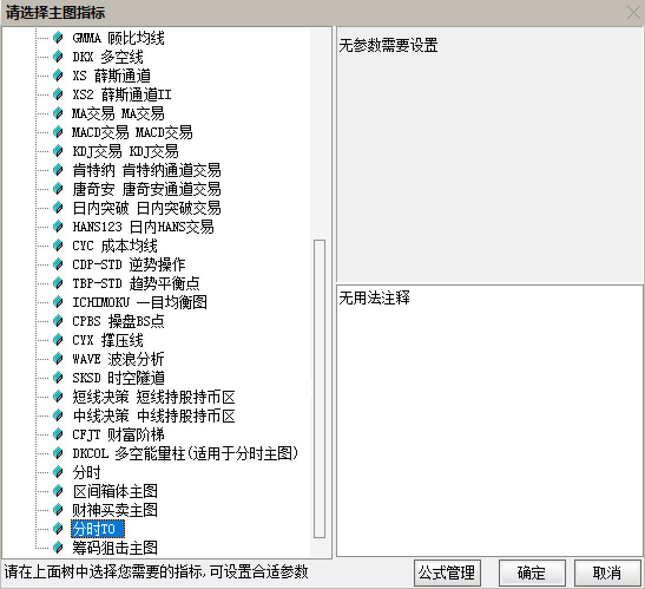Click the diamond icon next to 筹码狙击主图
The height and width of the screenshot is (589, 645).
pos(57,548)
